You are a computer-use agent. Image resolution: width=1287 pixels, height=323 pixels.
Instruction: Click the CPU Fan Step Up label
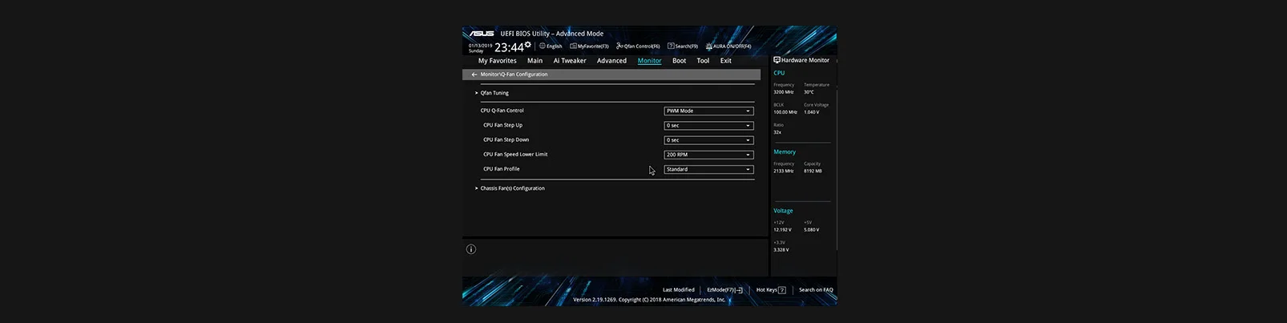tap(502, 125)
